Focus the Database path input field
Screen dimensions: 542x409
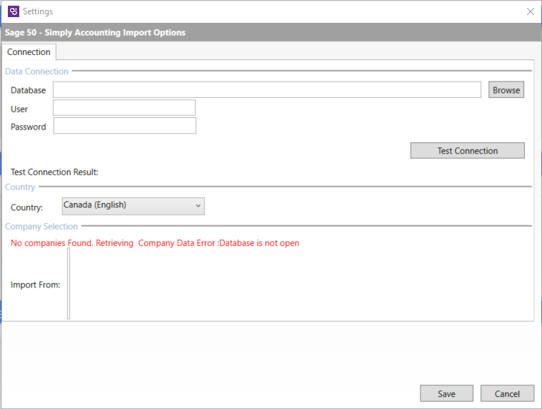click(267, 89)
